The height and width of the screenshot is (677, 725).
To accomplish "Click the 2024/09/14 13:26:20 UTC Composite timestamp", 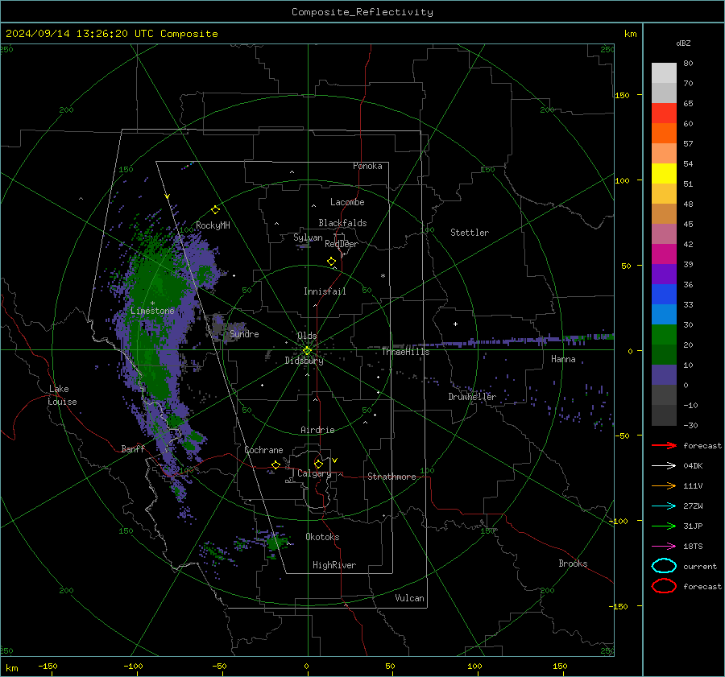I will pyautogui.click(x=111, y=34).
